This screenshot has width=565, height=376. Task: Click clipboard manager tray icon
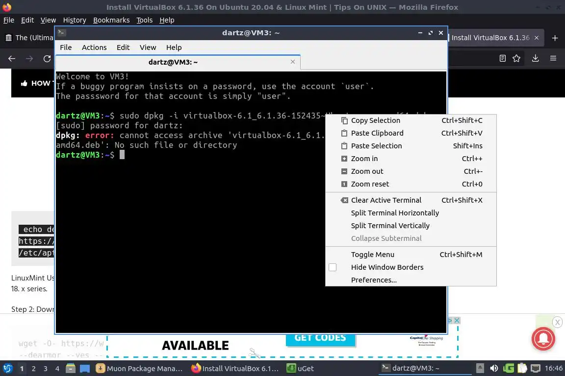pos(522,369)
